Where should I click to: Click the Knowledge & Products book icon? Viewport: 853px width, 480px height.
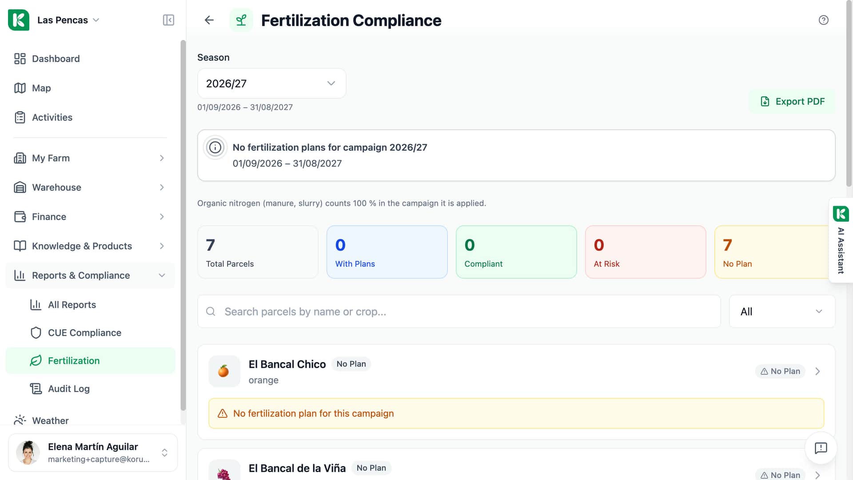[x=20, y=246]
